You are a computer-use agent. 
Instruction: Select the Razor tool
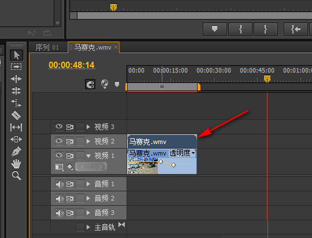tap(16, 115)
